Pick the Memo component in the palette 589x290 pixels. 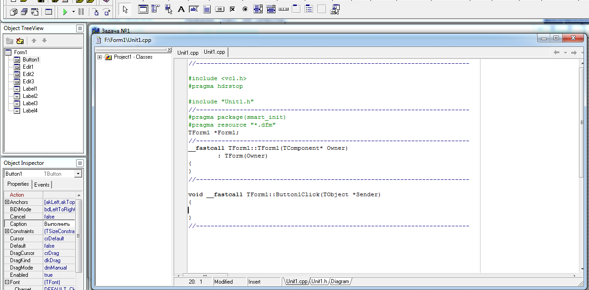tap(207, 9)
